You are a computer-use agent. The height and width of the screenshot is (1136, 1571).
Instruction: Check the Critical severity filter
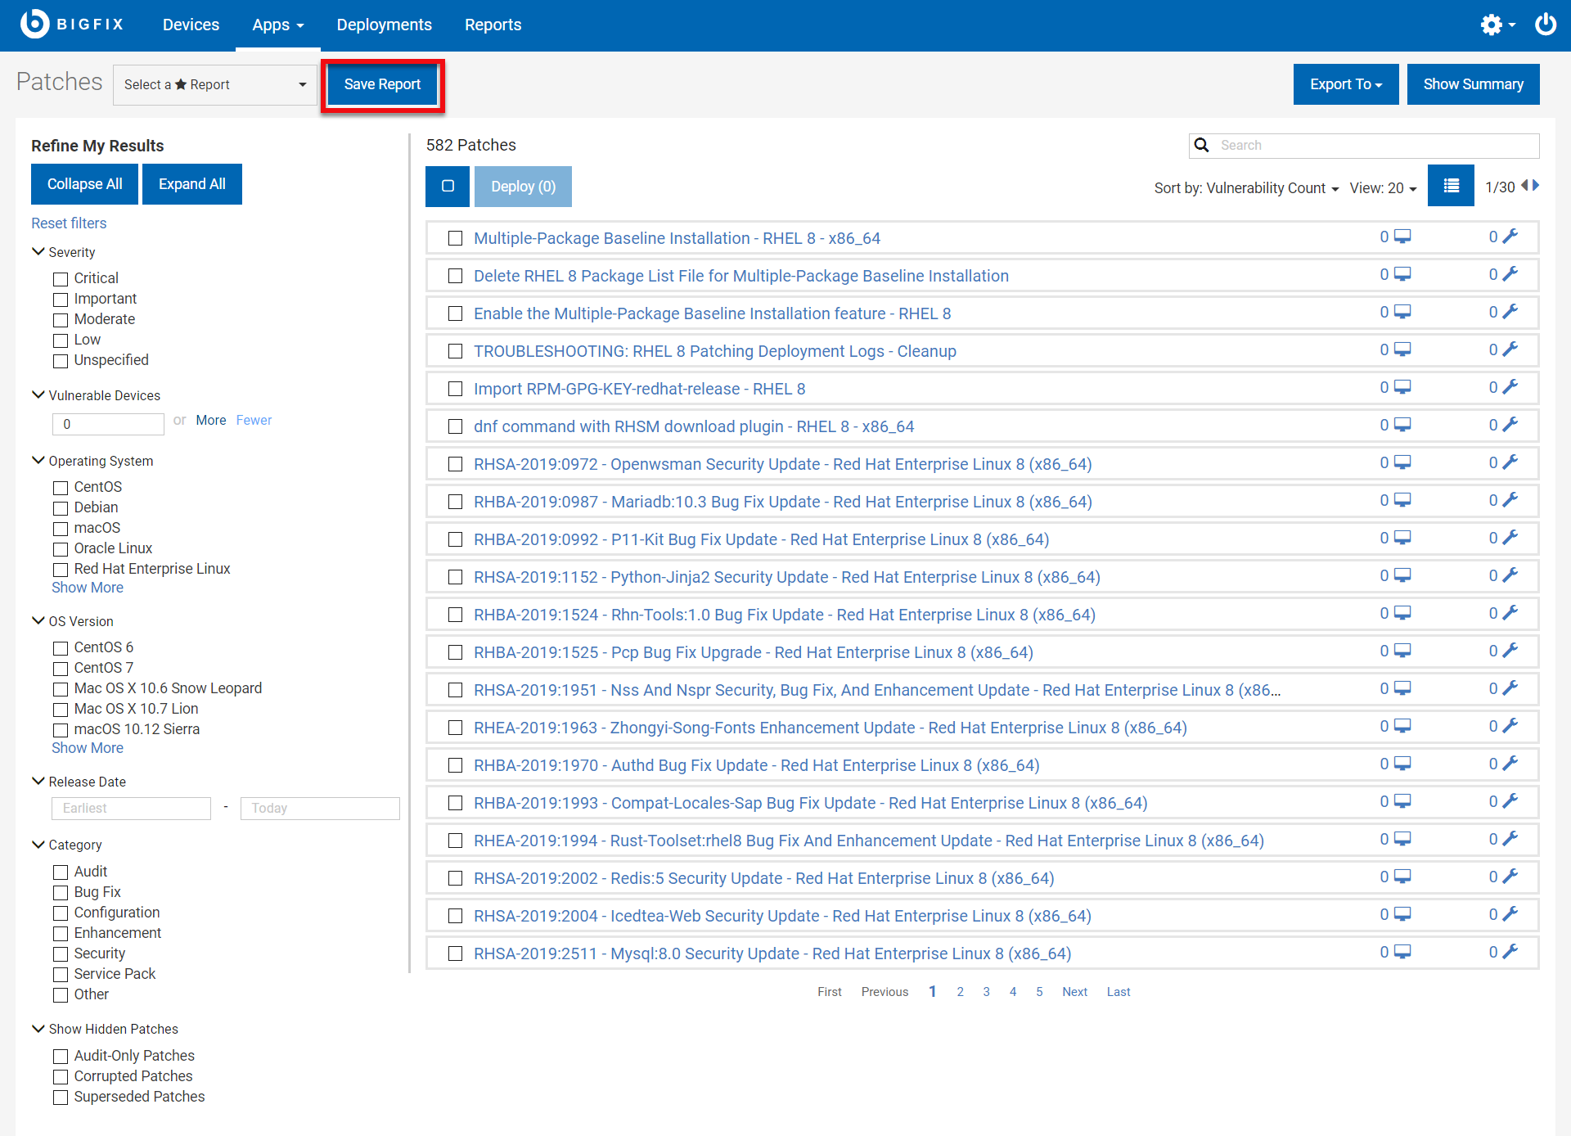click(61, 279)
